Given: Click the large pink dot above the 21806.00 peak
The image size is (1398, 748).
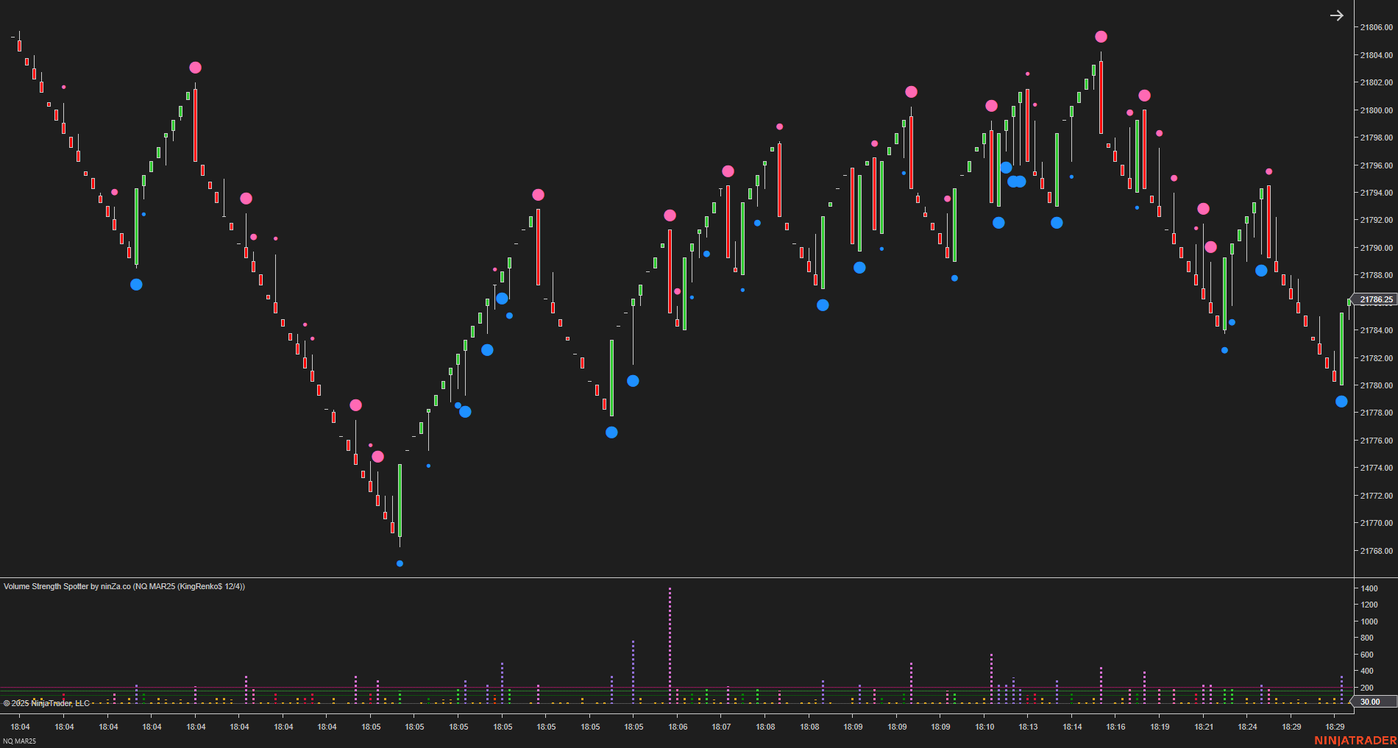Looking at the screenshot, I should 1101,35.
